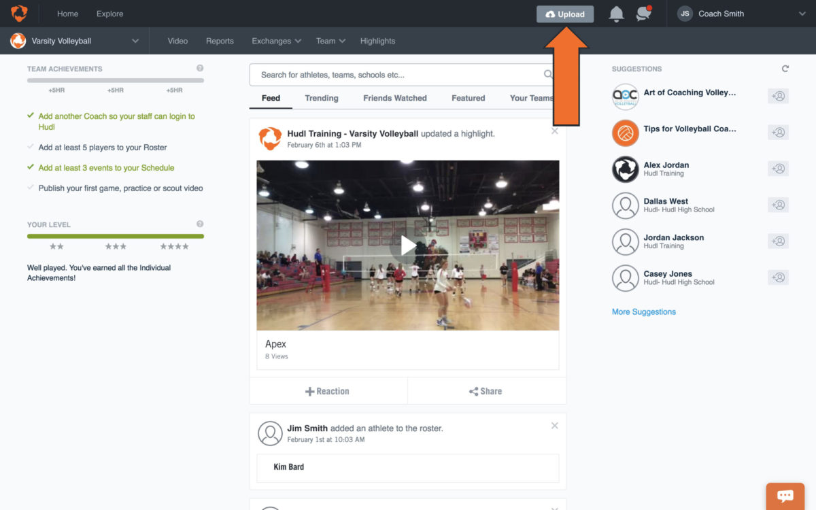This screenshot has width=816, height=510.
Task: Click 'Add another Coach' achievement link
Action: [x=117, y=122]
